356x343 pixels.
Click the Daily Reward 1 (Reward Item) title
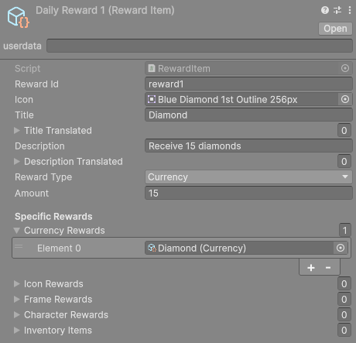tap(105, 11)
